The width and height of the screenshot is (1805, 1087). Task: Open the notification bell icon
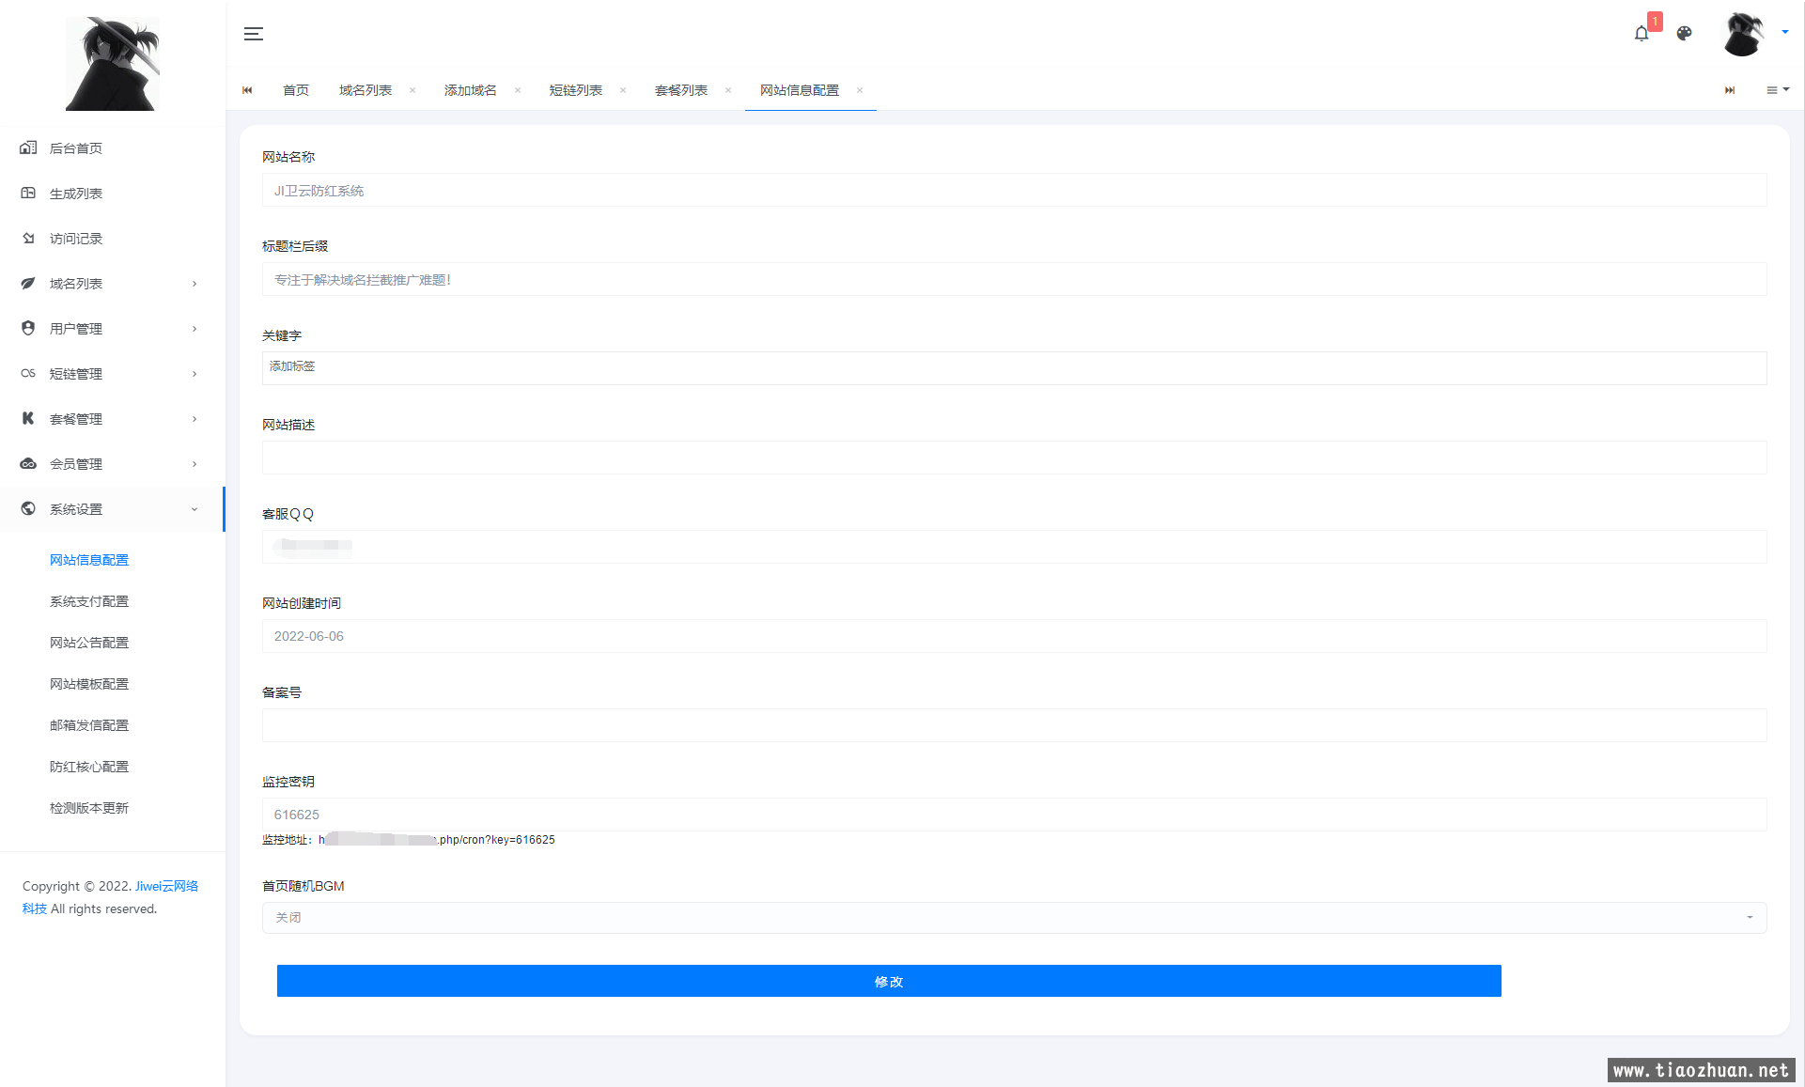(1641, 34)
